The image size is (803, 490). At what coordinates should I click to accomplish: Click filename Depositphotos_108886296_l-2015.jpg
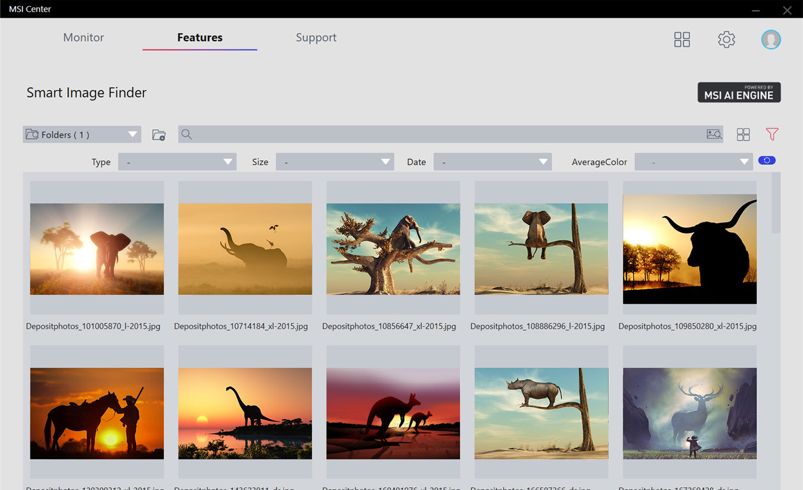click(537, 326)
